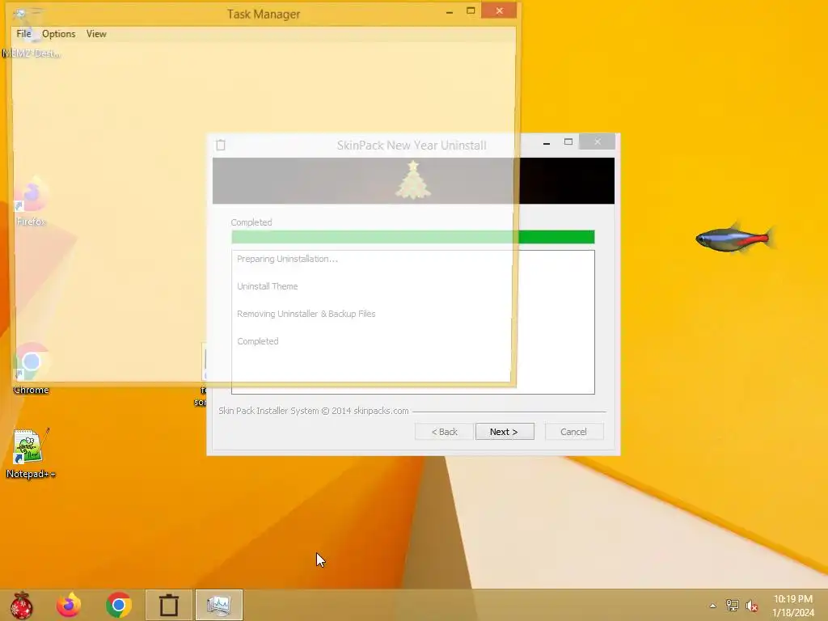Click the muted volume tray icon
828x621 pixels.
(x=752, y=606)
